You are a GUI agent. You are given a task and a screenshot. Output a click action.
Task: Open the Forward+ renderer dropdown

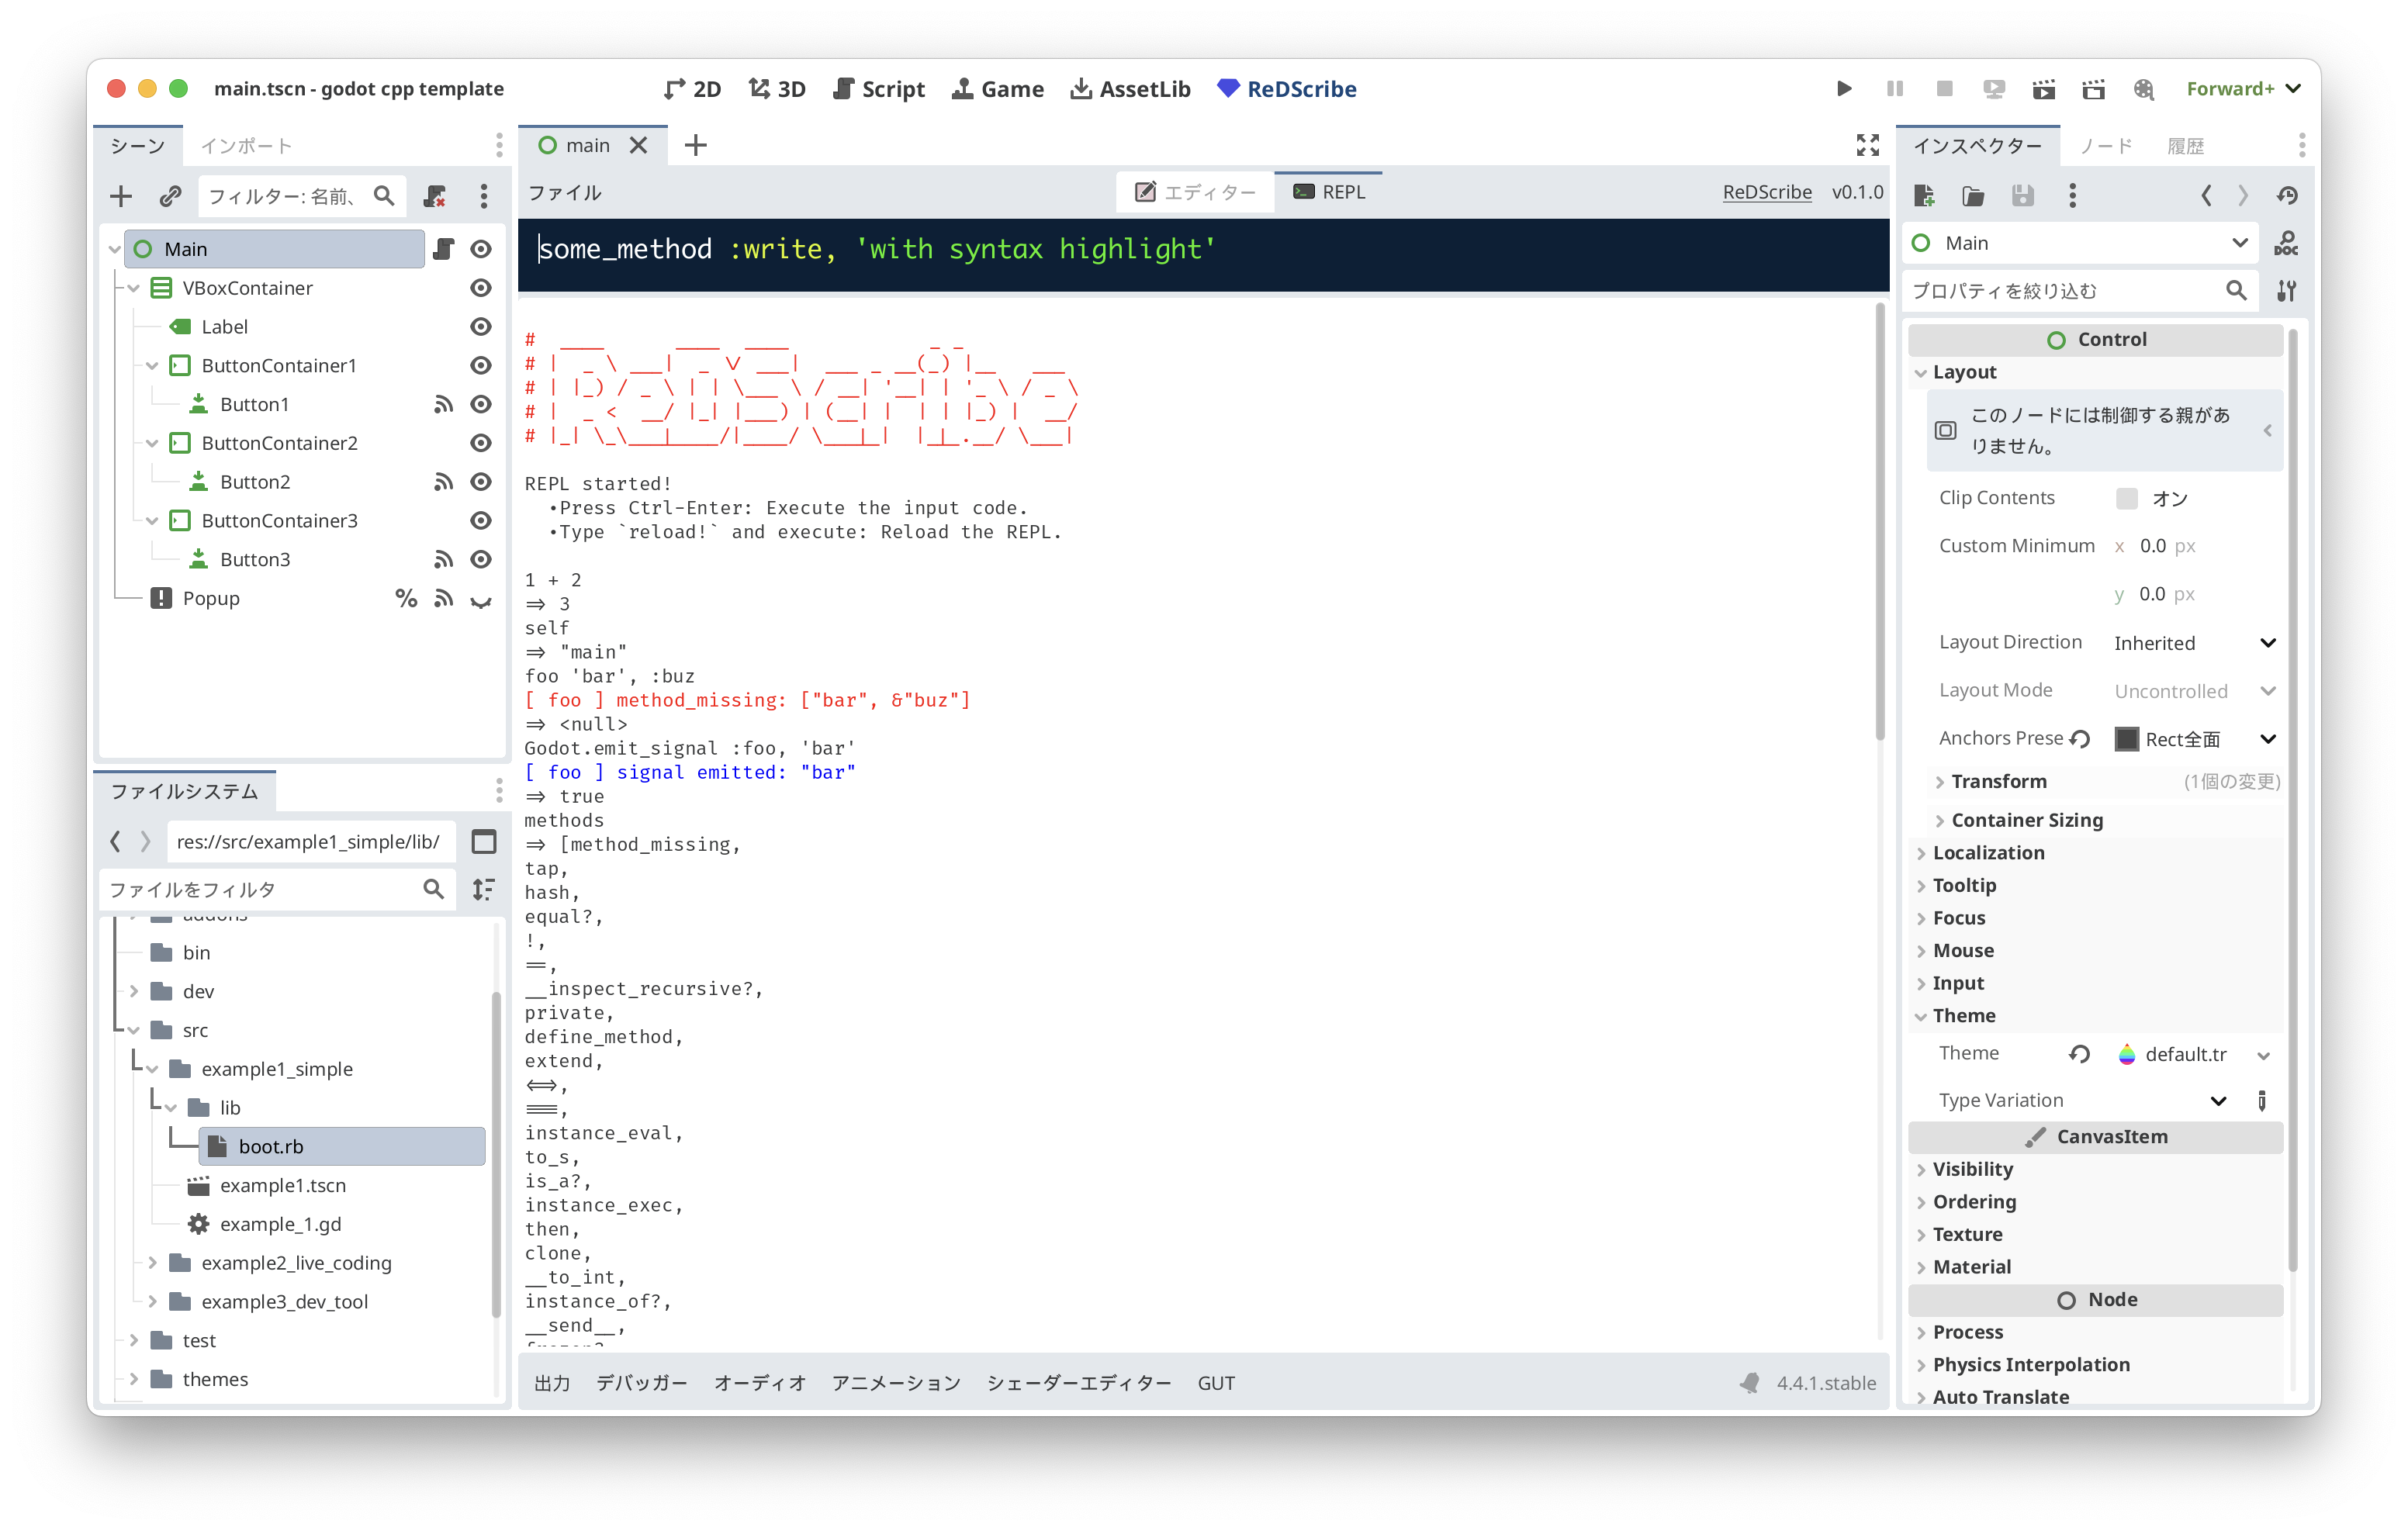pos(2243,89)
